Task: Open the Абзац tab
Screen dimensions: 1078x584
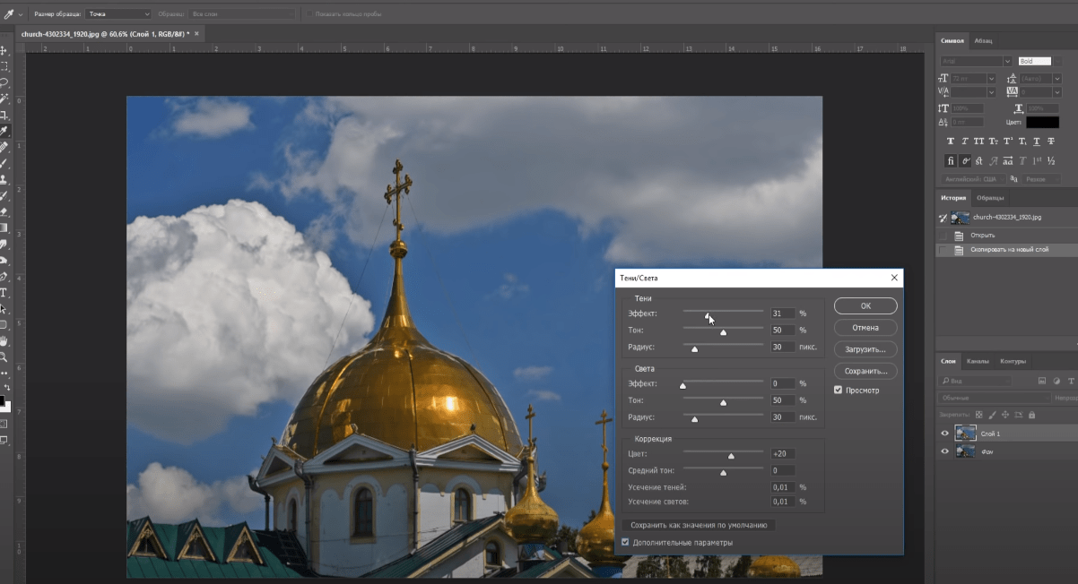Action: click(x=984, y=41)
